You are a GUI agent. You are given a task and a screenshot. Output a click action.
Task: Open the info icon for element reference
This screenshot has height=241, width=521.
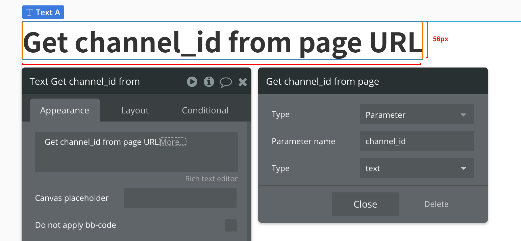(x=209, y=82)
